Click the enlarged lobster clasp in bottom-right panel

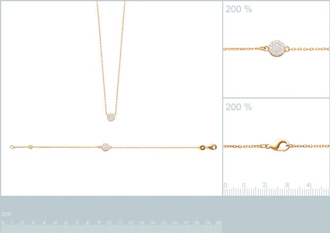280,145
